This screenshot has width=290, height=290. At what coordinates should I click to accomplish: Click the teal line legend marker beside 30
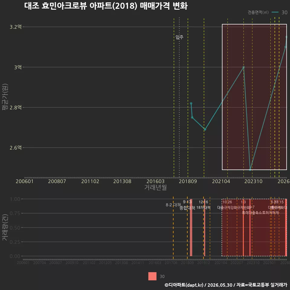point(275,12)
